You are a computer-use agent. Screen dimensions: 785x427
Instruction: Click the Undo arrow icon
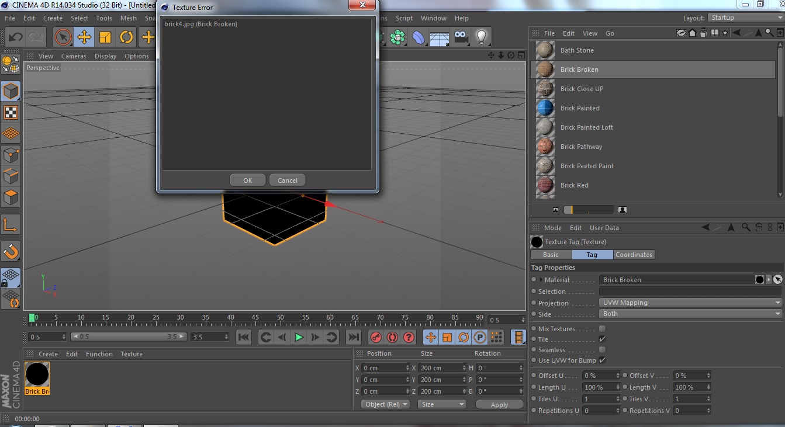pyautogui.click(x=16, y=37)
